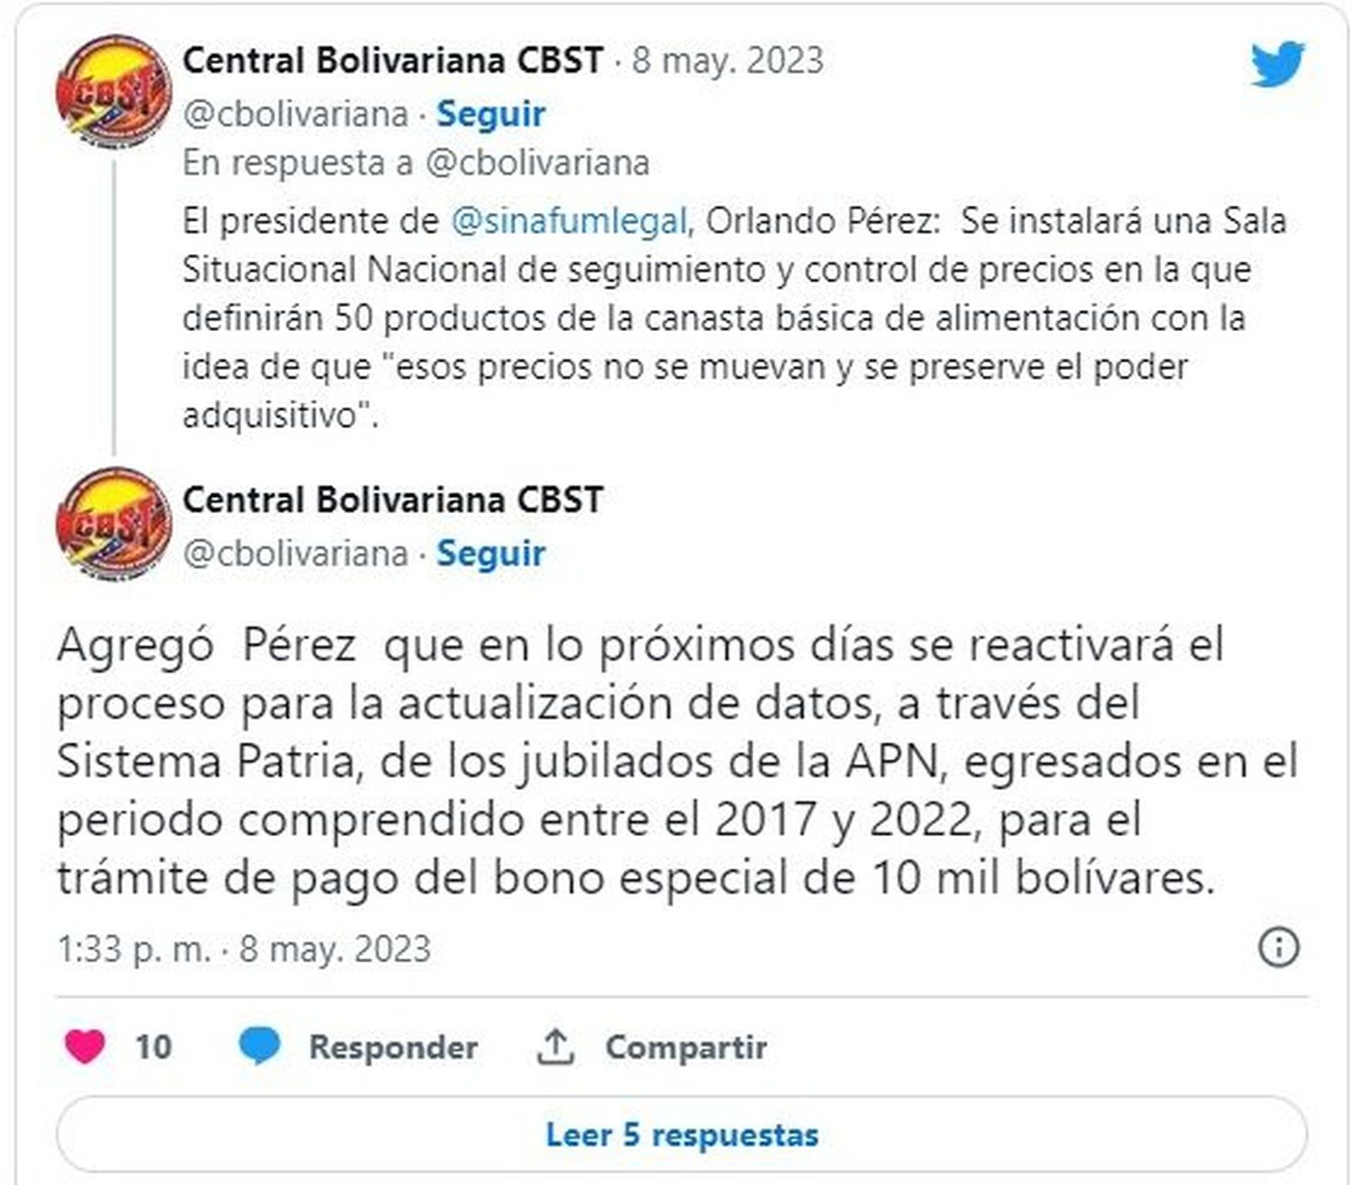This screenshot has height=1185, width=1352.
Task: Follow via Seguir in second tweet
Action: click(x=490, y=553)
